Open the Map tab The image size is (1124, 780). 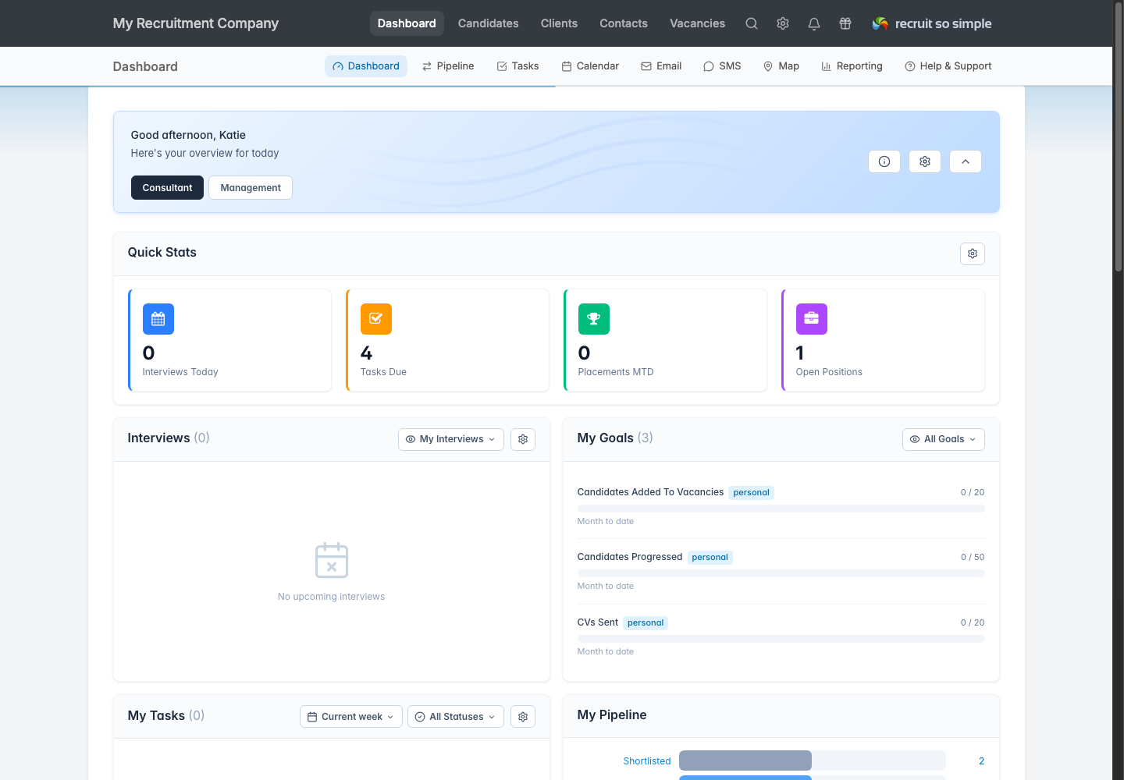781,66
